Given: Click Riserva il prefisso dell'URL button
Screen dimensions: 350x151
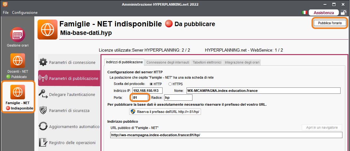Looking at the screenshot, I should (165, 112).
